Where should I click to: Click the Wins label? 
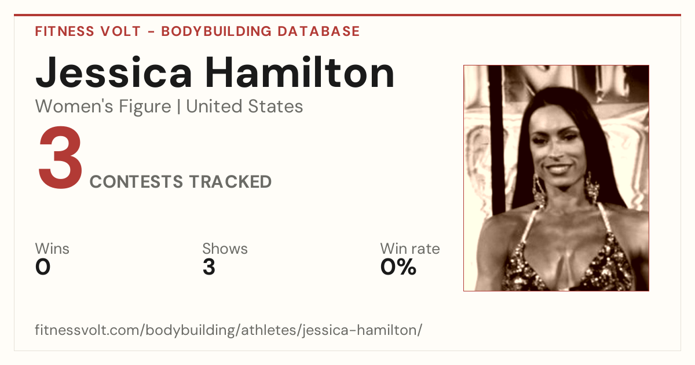[52, 249]
